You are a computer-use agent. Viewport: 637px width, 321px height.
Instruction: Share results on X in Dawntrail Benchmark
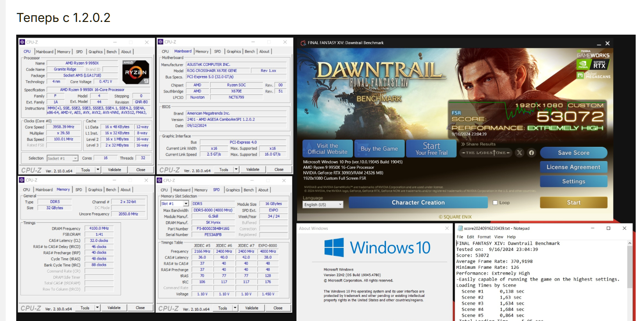(x=520, y=153)
